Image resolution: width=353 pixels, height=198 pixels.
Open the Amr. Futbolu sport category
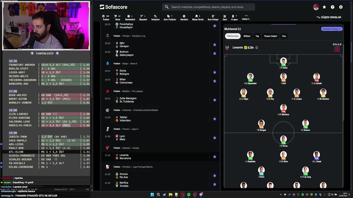coord(170,18)
